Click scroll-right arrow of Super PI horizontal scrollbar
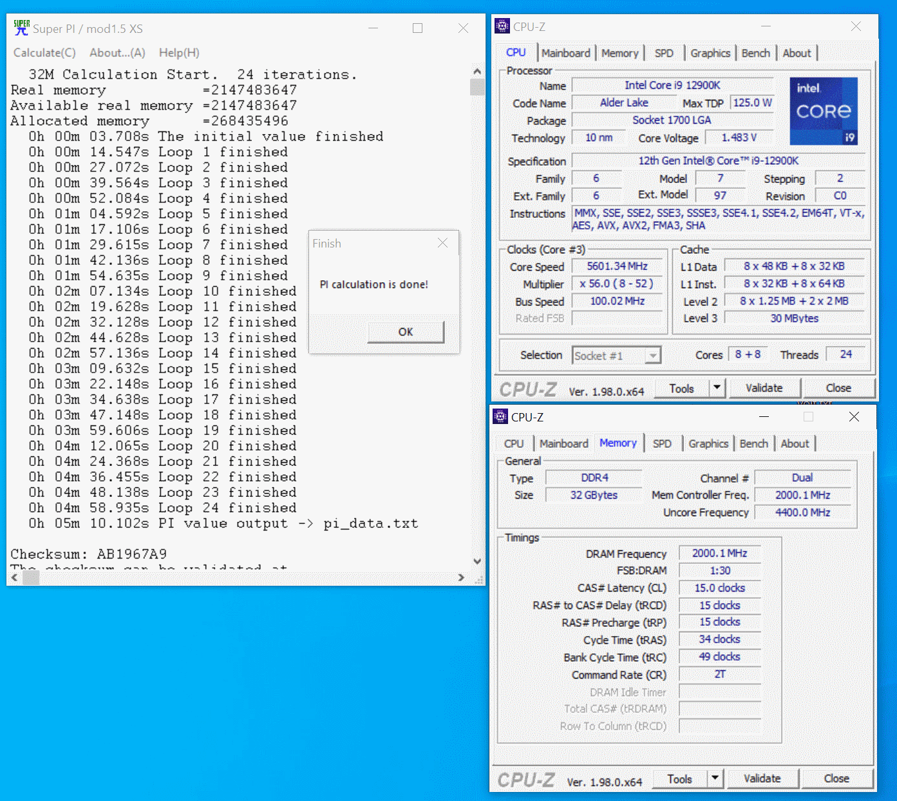 click(461, 577)
